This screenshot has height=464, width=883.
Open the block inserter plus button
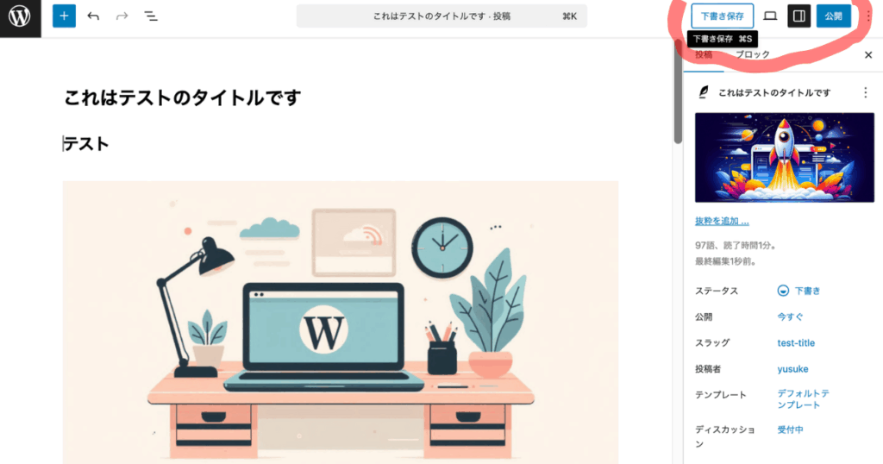(x=64, y=16)
